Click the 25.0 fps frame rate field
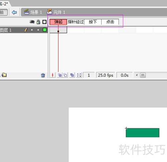The width and height of the screenshot is (167, 162). [106, 75]
